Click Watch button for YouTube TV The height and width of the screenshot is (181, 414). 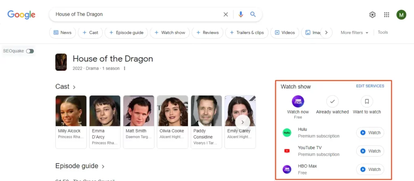click(x=370, y=151)
